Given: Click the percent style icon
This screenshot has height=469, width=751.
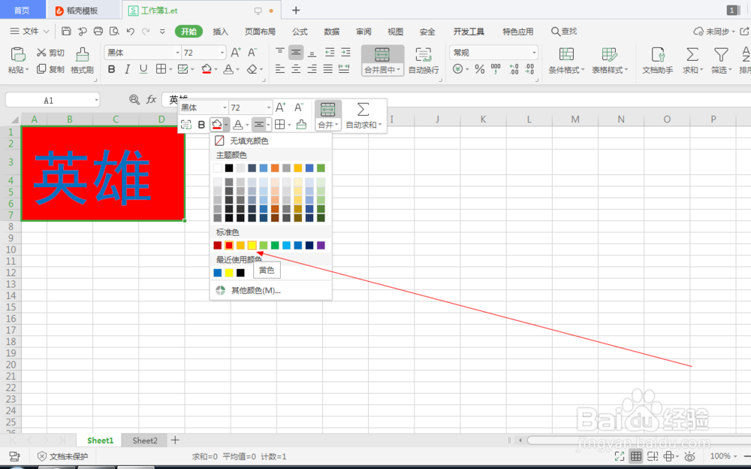Looking at the screenshot, I should point(479,69).
